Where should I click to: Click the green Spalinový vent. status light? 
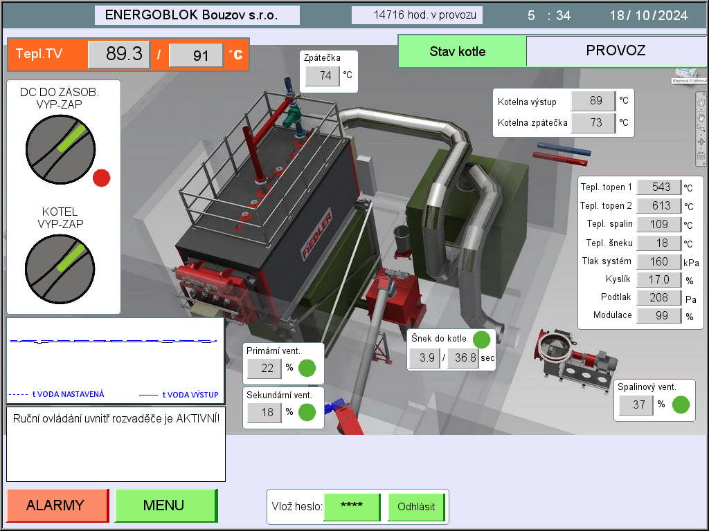coord(681,404)
